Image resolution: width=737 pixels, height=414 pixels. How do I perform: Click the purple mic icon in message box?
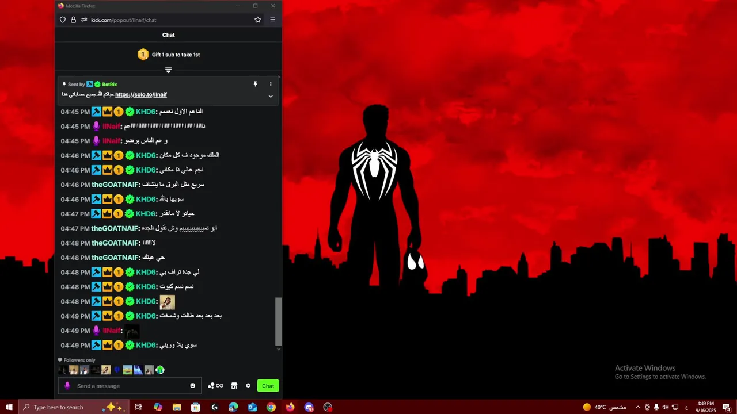point(67,386)
